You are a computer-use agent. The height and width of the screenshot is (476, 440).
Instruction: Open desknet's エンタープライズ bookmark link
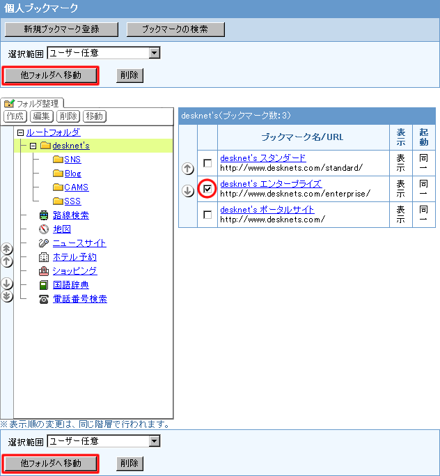click(271, 184)
